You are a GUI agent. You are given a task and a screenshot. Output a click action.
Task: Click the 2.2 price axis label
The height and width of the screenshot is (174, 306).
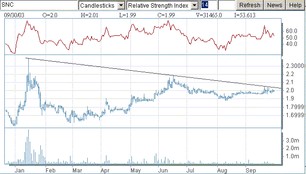(x=290, y=74)
